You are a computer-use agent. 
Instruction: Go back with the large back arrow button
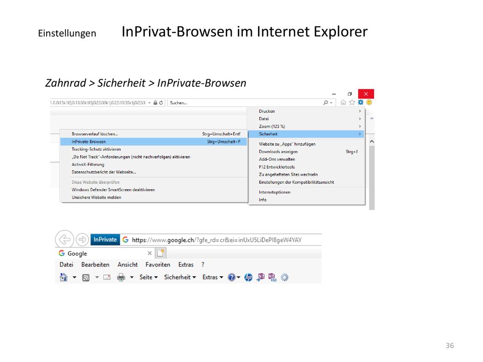[64, 239]
